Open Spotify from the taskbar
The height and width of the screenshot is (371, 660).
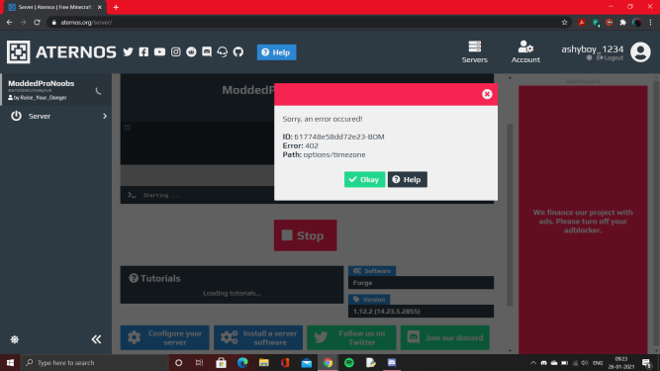tap(349, 362)
